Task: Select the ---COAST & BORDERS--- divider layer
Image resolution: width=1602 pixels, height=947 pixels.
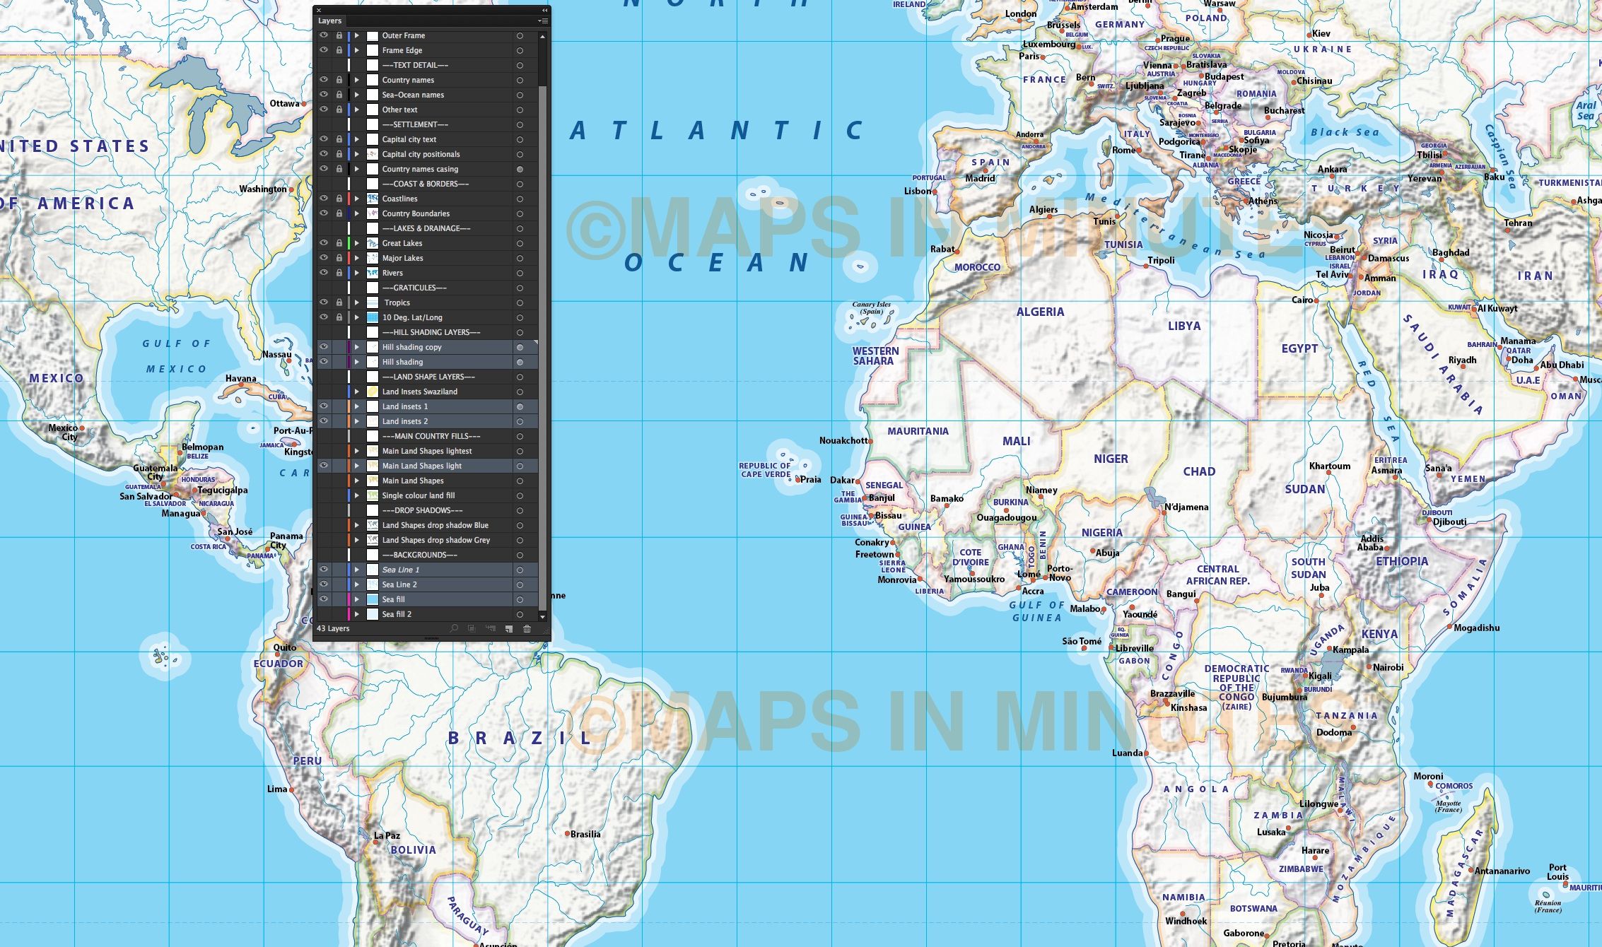Action: (426, 184)
